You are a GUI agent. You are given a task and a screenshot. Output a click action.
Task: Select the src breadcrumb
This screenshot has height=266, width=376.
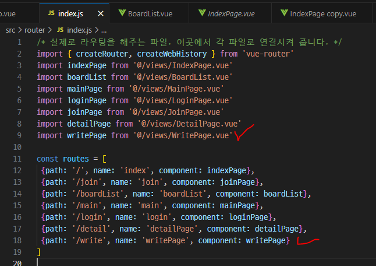[10, 30]
